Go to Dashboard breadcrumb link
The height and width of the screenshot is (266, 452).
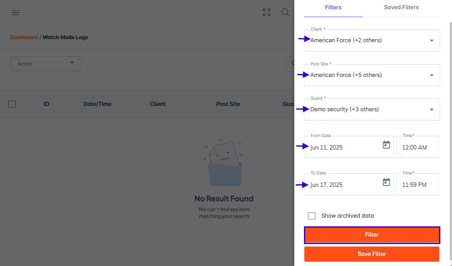(24, 37)
